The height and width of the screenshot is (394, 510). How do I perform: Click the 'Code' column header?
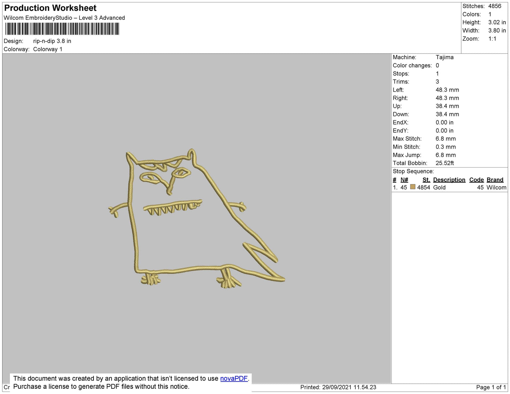point(476,180)
